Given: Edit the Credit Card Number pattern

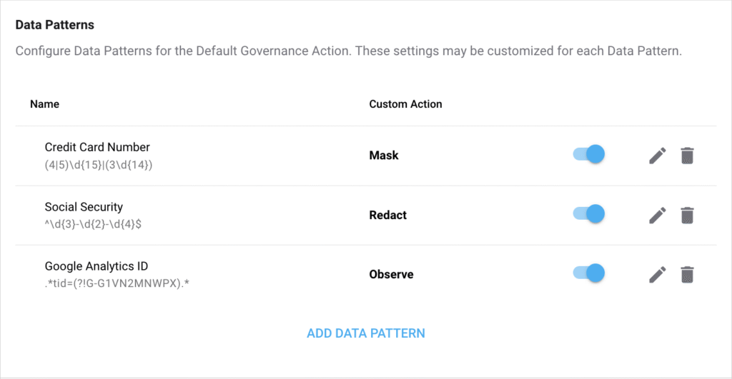Looking at the screenshot, I should [658, 155].
